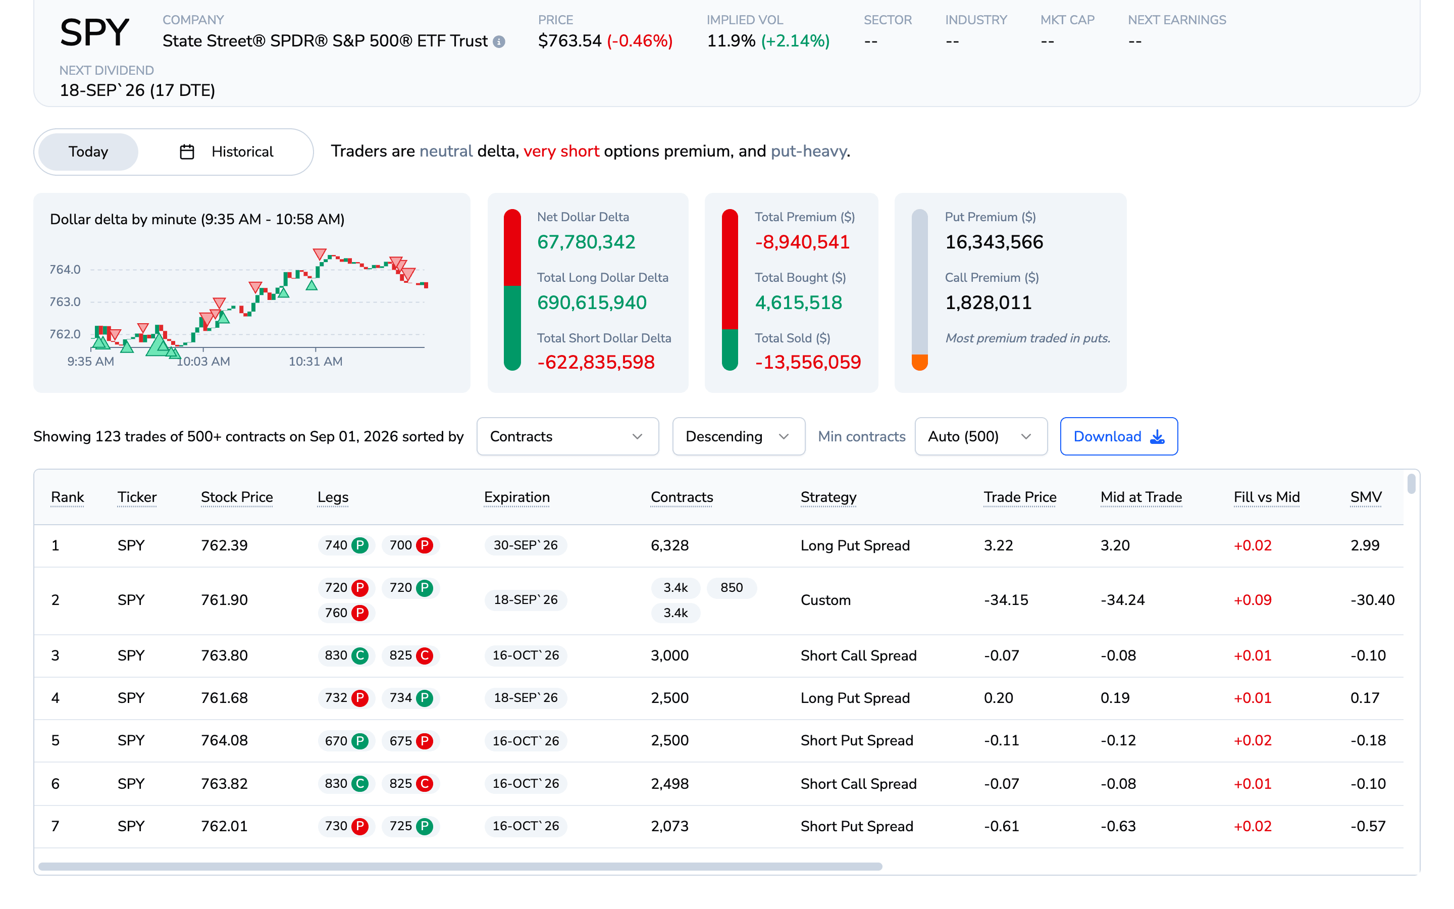Click the 670 P leg badge in row 5
The width and height of the screenshot is (1454, 909).
[x=346, y=741]
